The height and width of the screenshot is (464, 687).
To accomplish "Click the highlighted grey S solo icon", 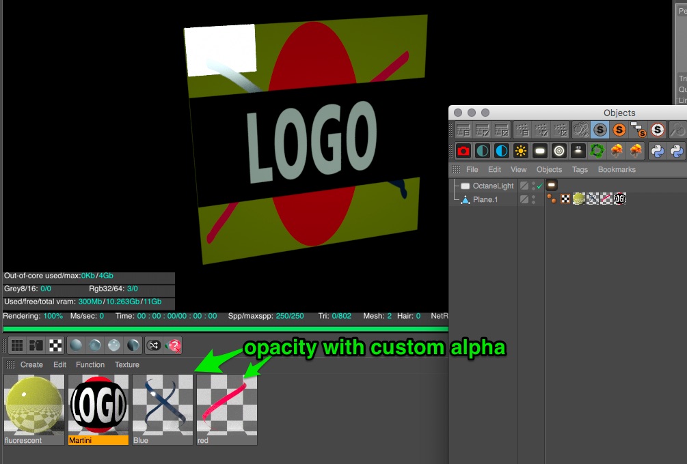I will pos(600,130).
